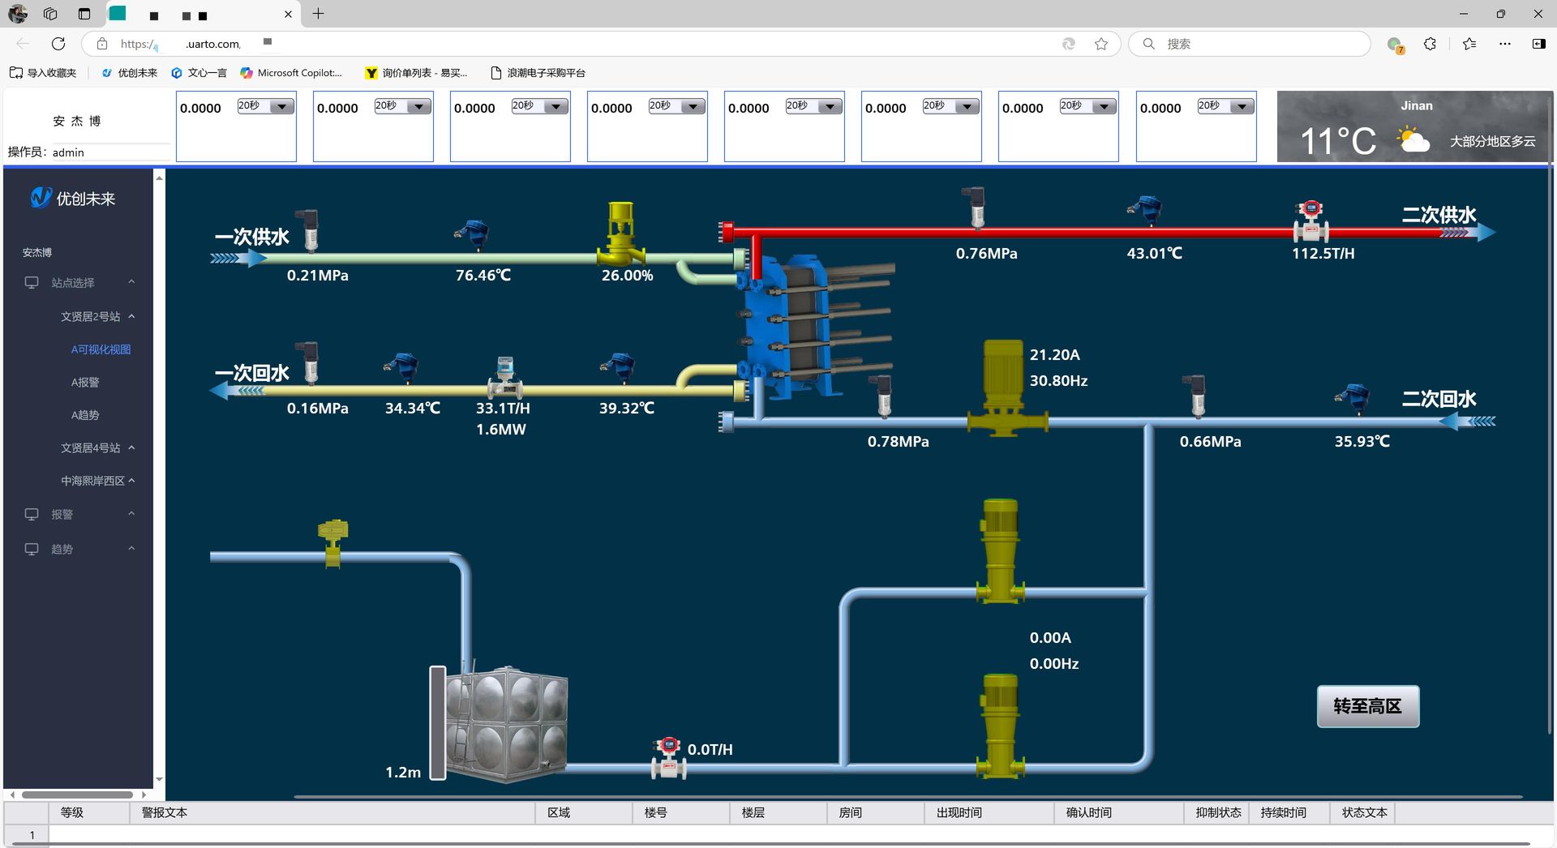The height and width of the screenshot is (848, 1557).
Task: Click the 转至高区 button
Action: point(1367,706)
